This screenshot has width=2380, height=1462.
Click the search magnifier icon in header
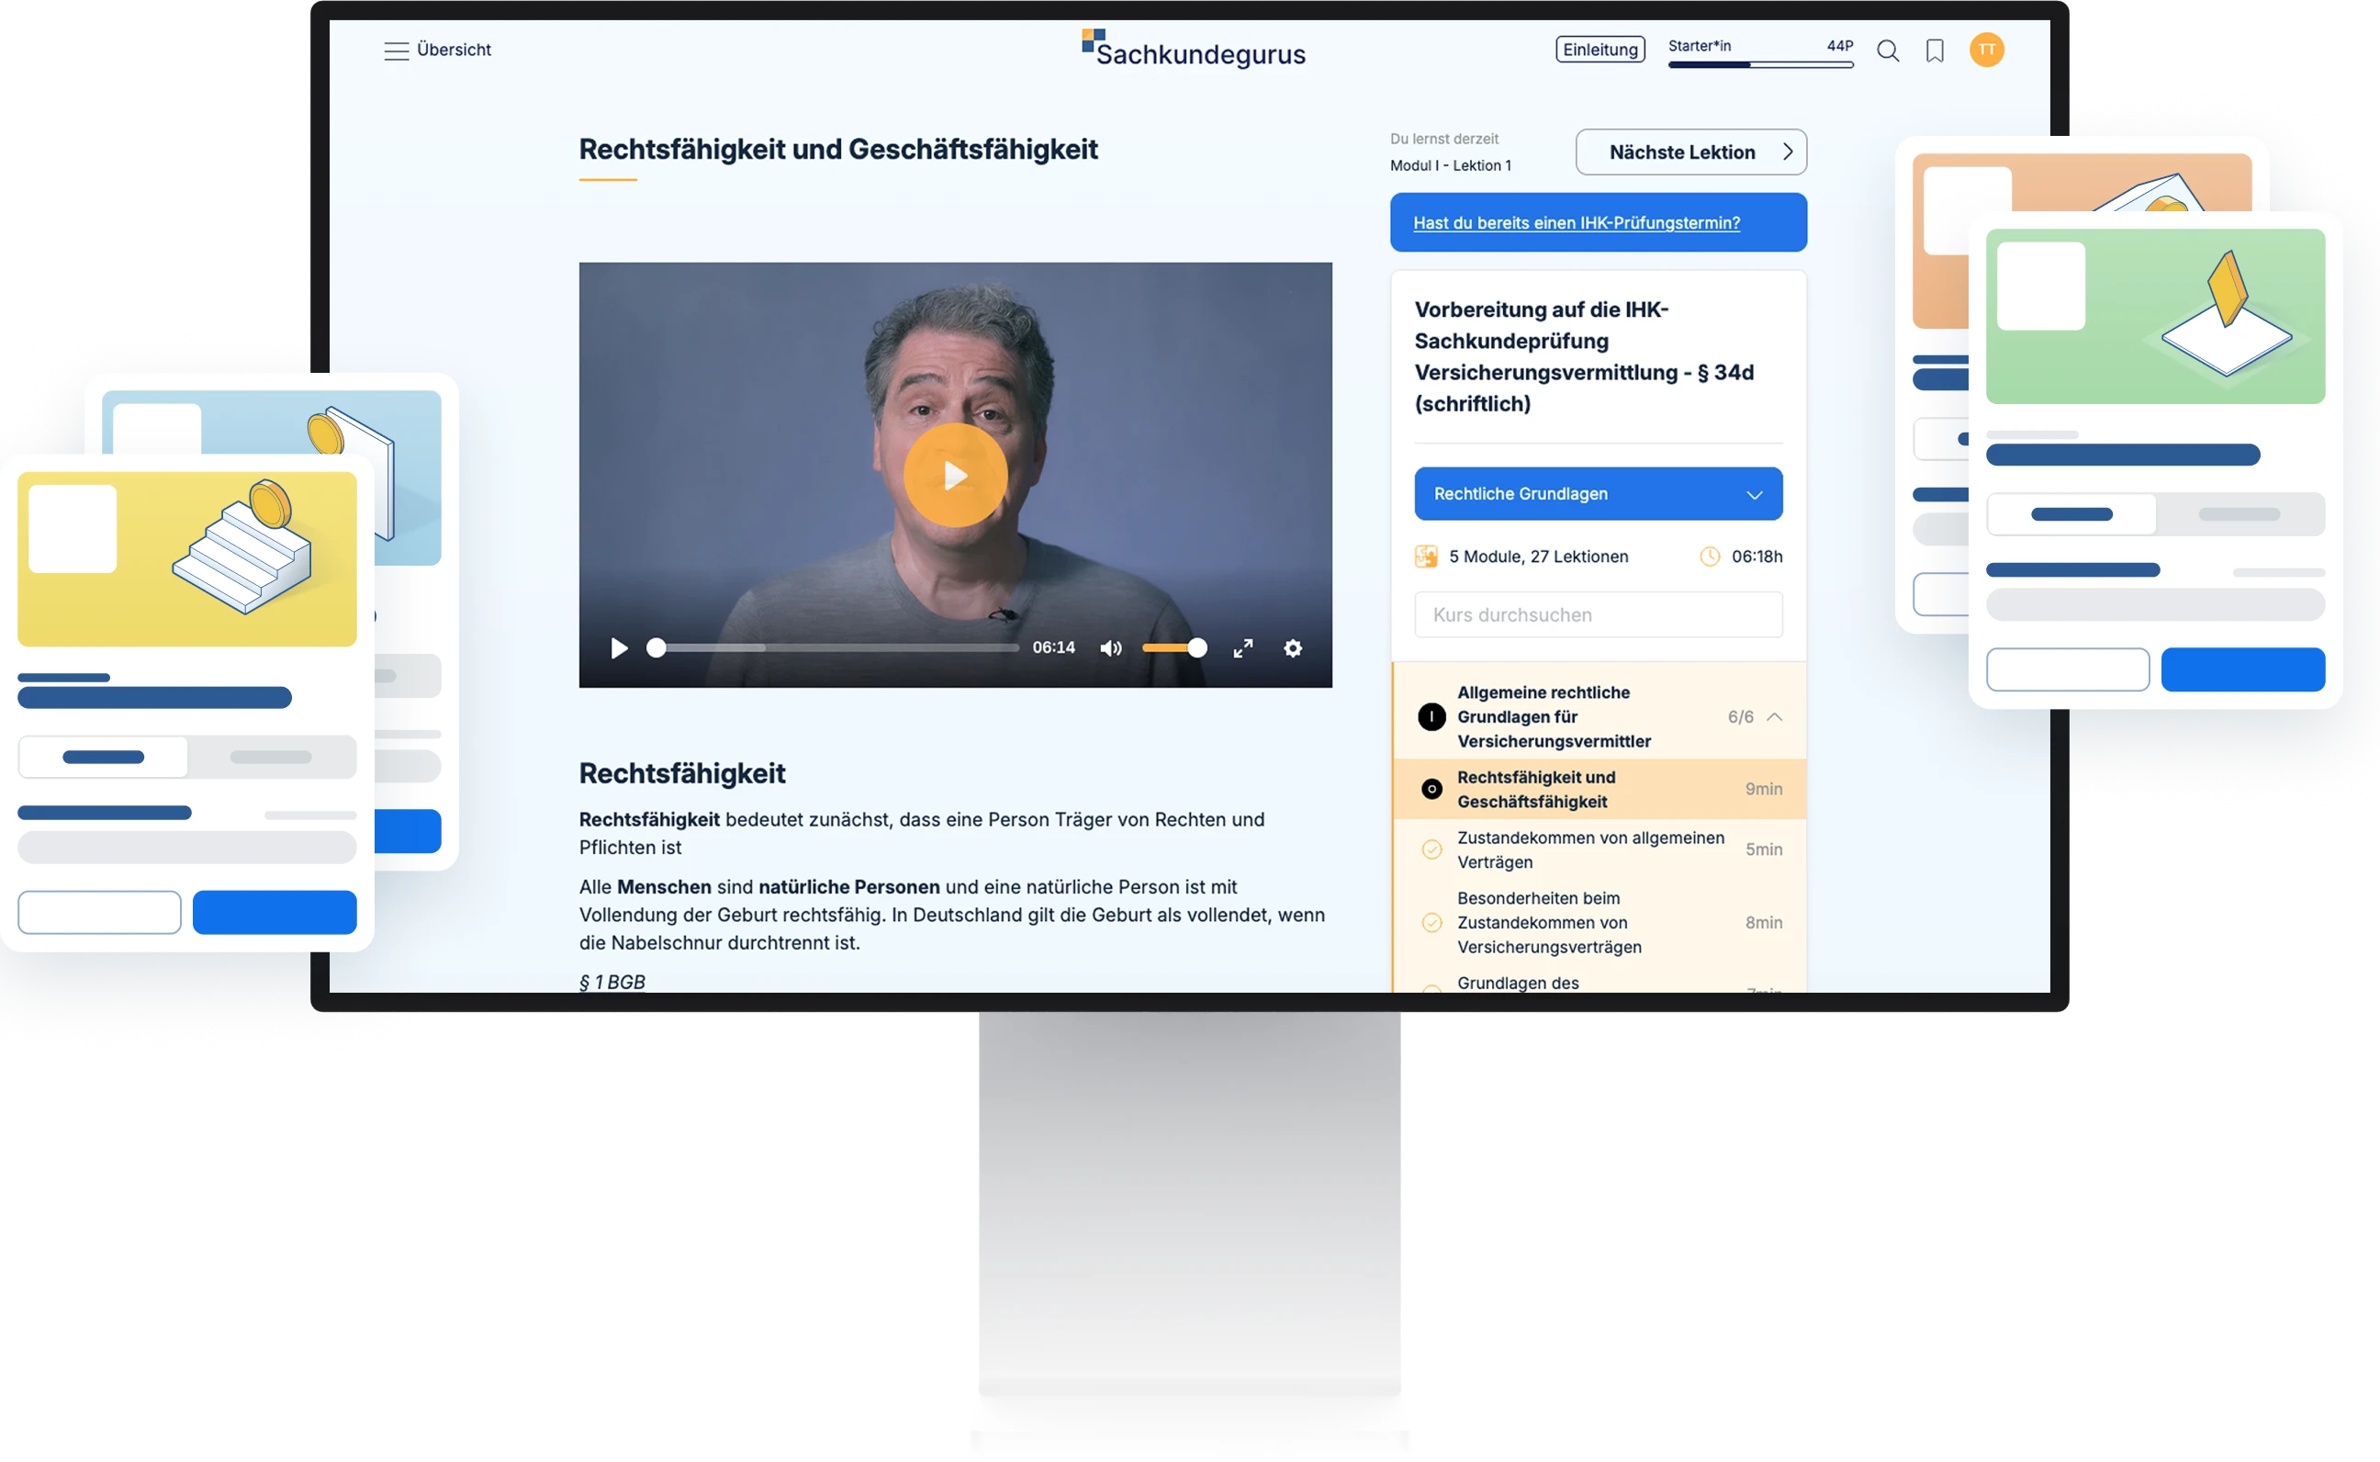(x=1887, y=51)
